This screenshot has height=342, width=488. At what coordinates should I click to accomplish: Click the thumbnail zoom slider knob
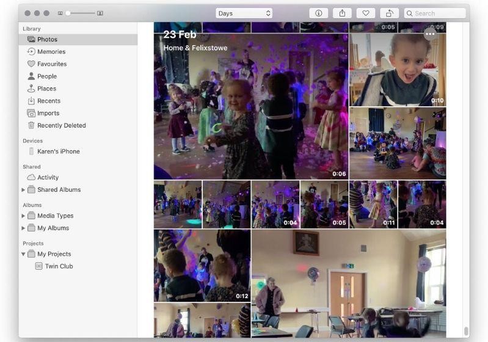68,13
